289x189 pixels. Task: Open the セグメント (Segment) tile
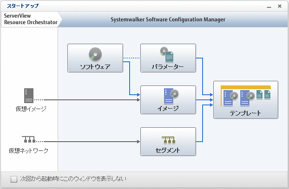coord(168,142)
